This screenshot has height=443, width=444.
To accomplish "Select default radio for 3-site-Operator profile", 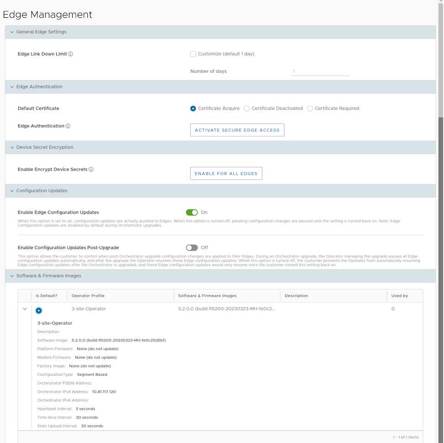I will pyautogui.click(x=39, y=310).
